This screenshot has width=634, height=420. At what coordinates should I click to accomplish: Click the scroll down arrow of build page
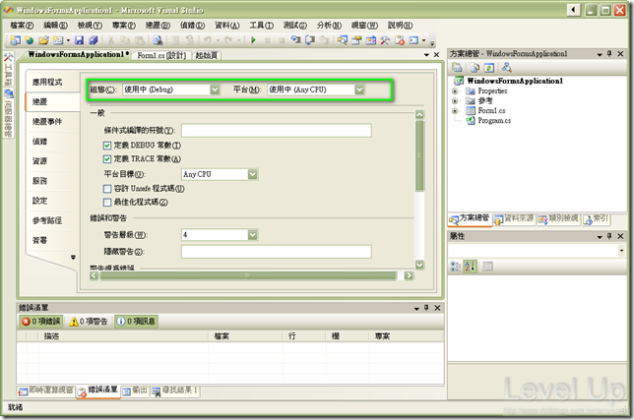419,265
